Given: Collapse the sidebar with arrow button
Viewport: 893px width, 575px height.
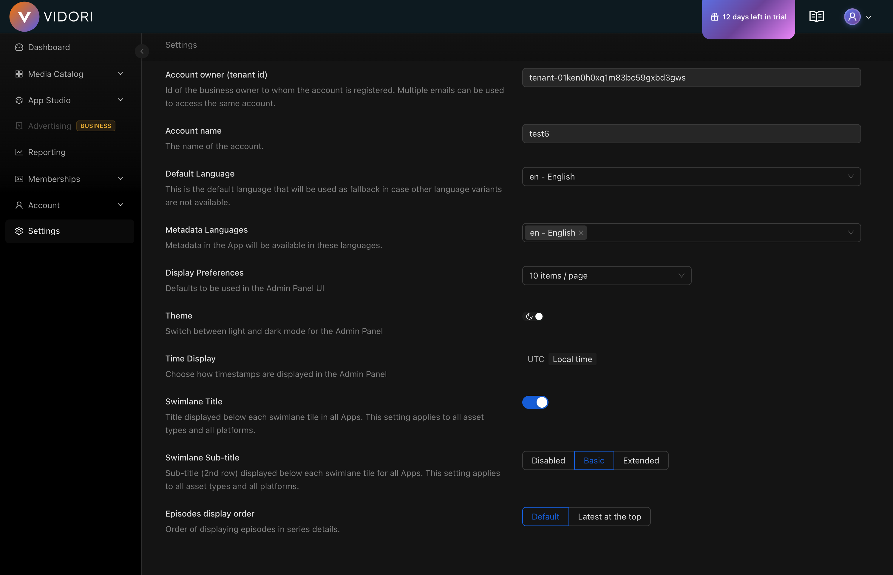Looking at the screenshot, I should pos(142,51).
